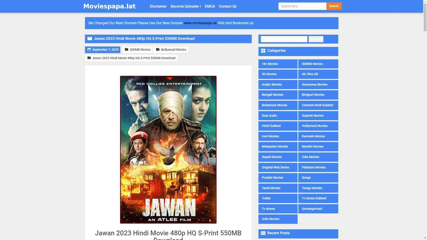Click the clapperboard icon beside the post title
This screenshot has height=240, width=427.
(90, 38)
